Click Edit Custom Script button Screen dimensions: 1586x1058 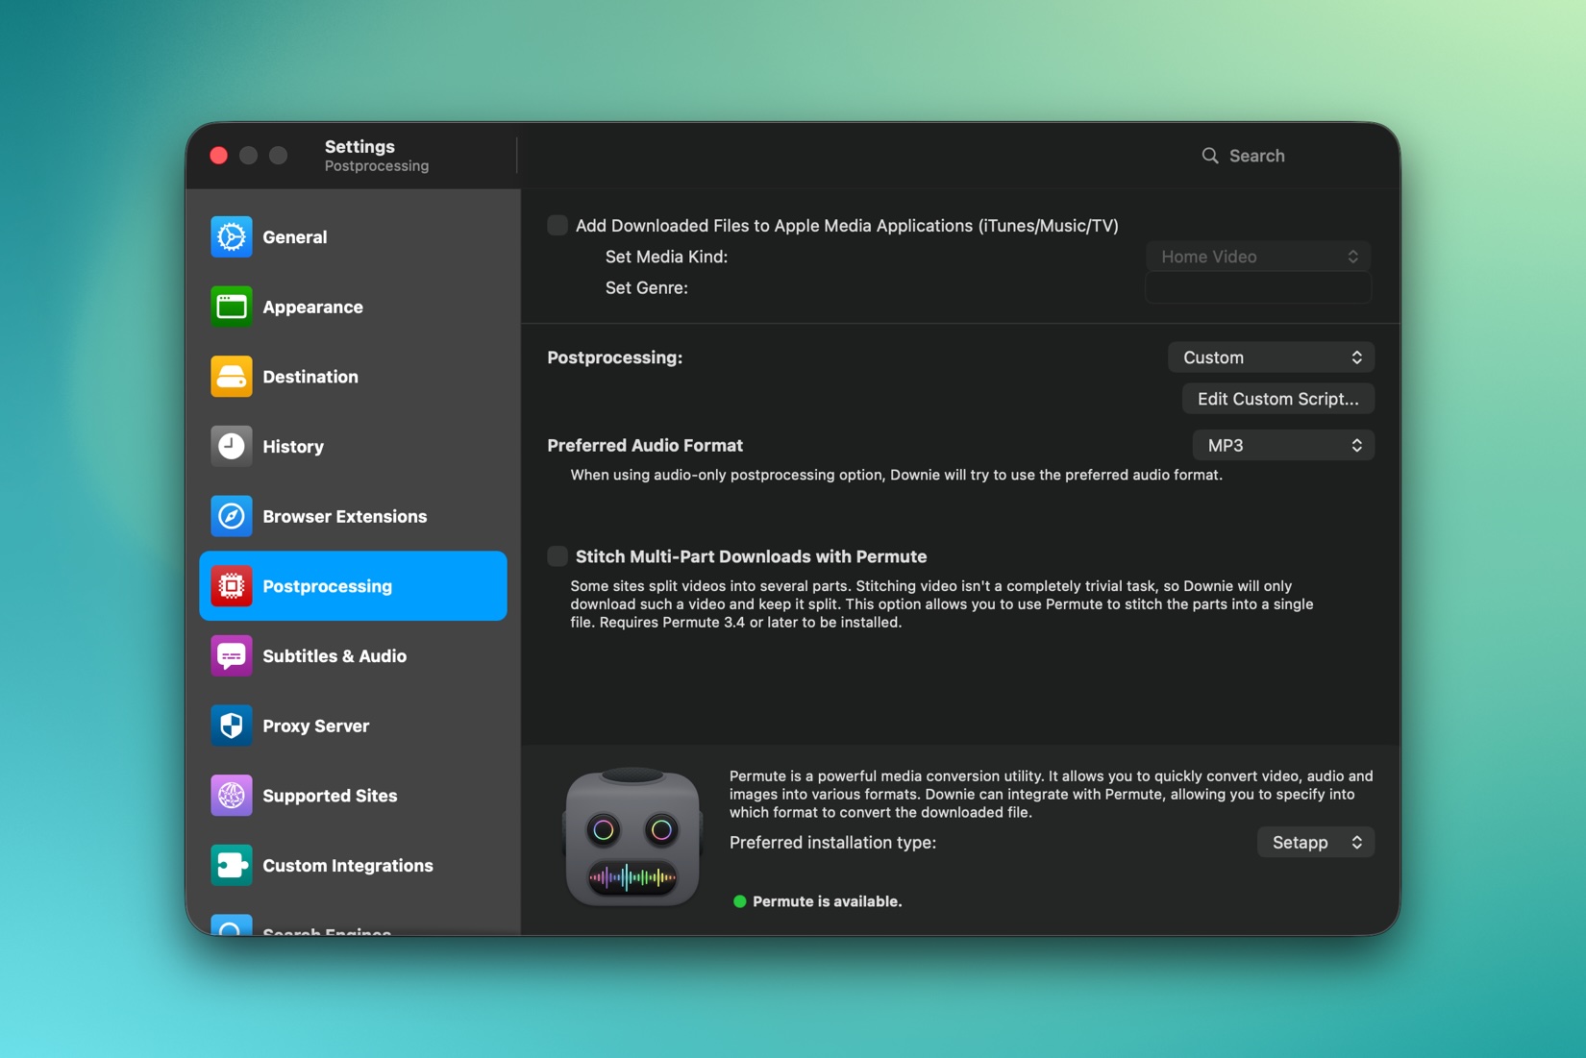coord(1278,399)
